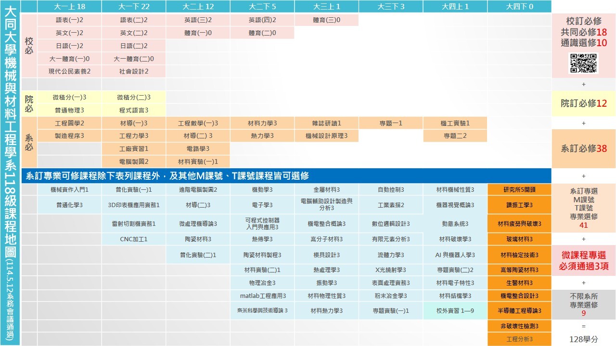
Task: Click the 機械實作入門1 elective cell
Action: pos(69,189)
